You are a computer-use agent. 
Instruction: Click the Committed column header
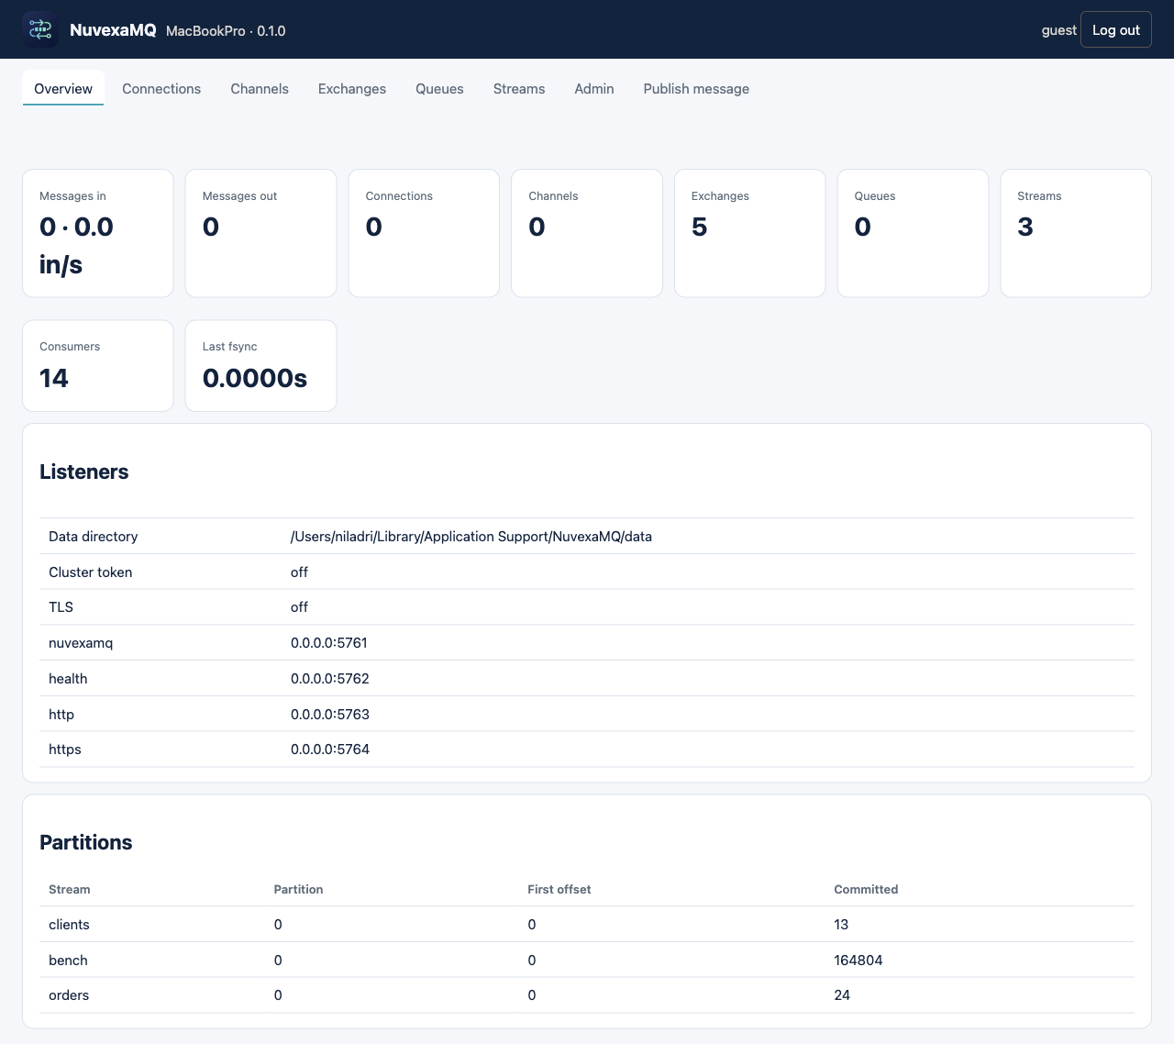click(866, 890)
